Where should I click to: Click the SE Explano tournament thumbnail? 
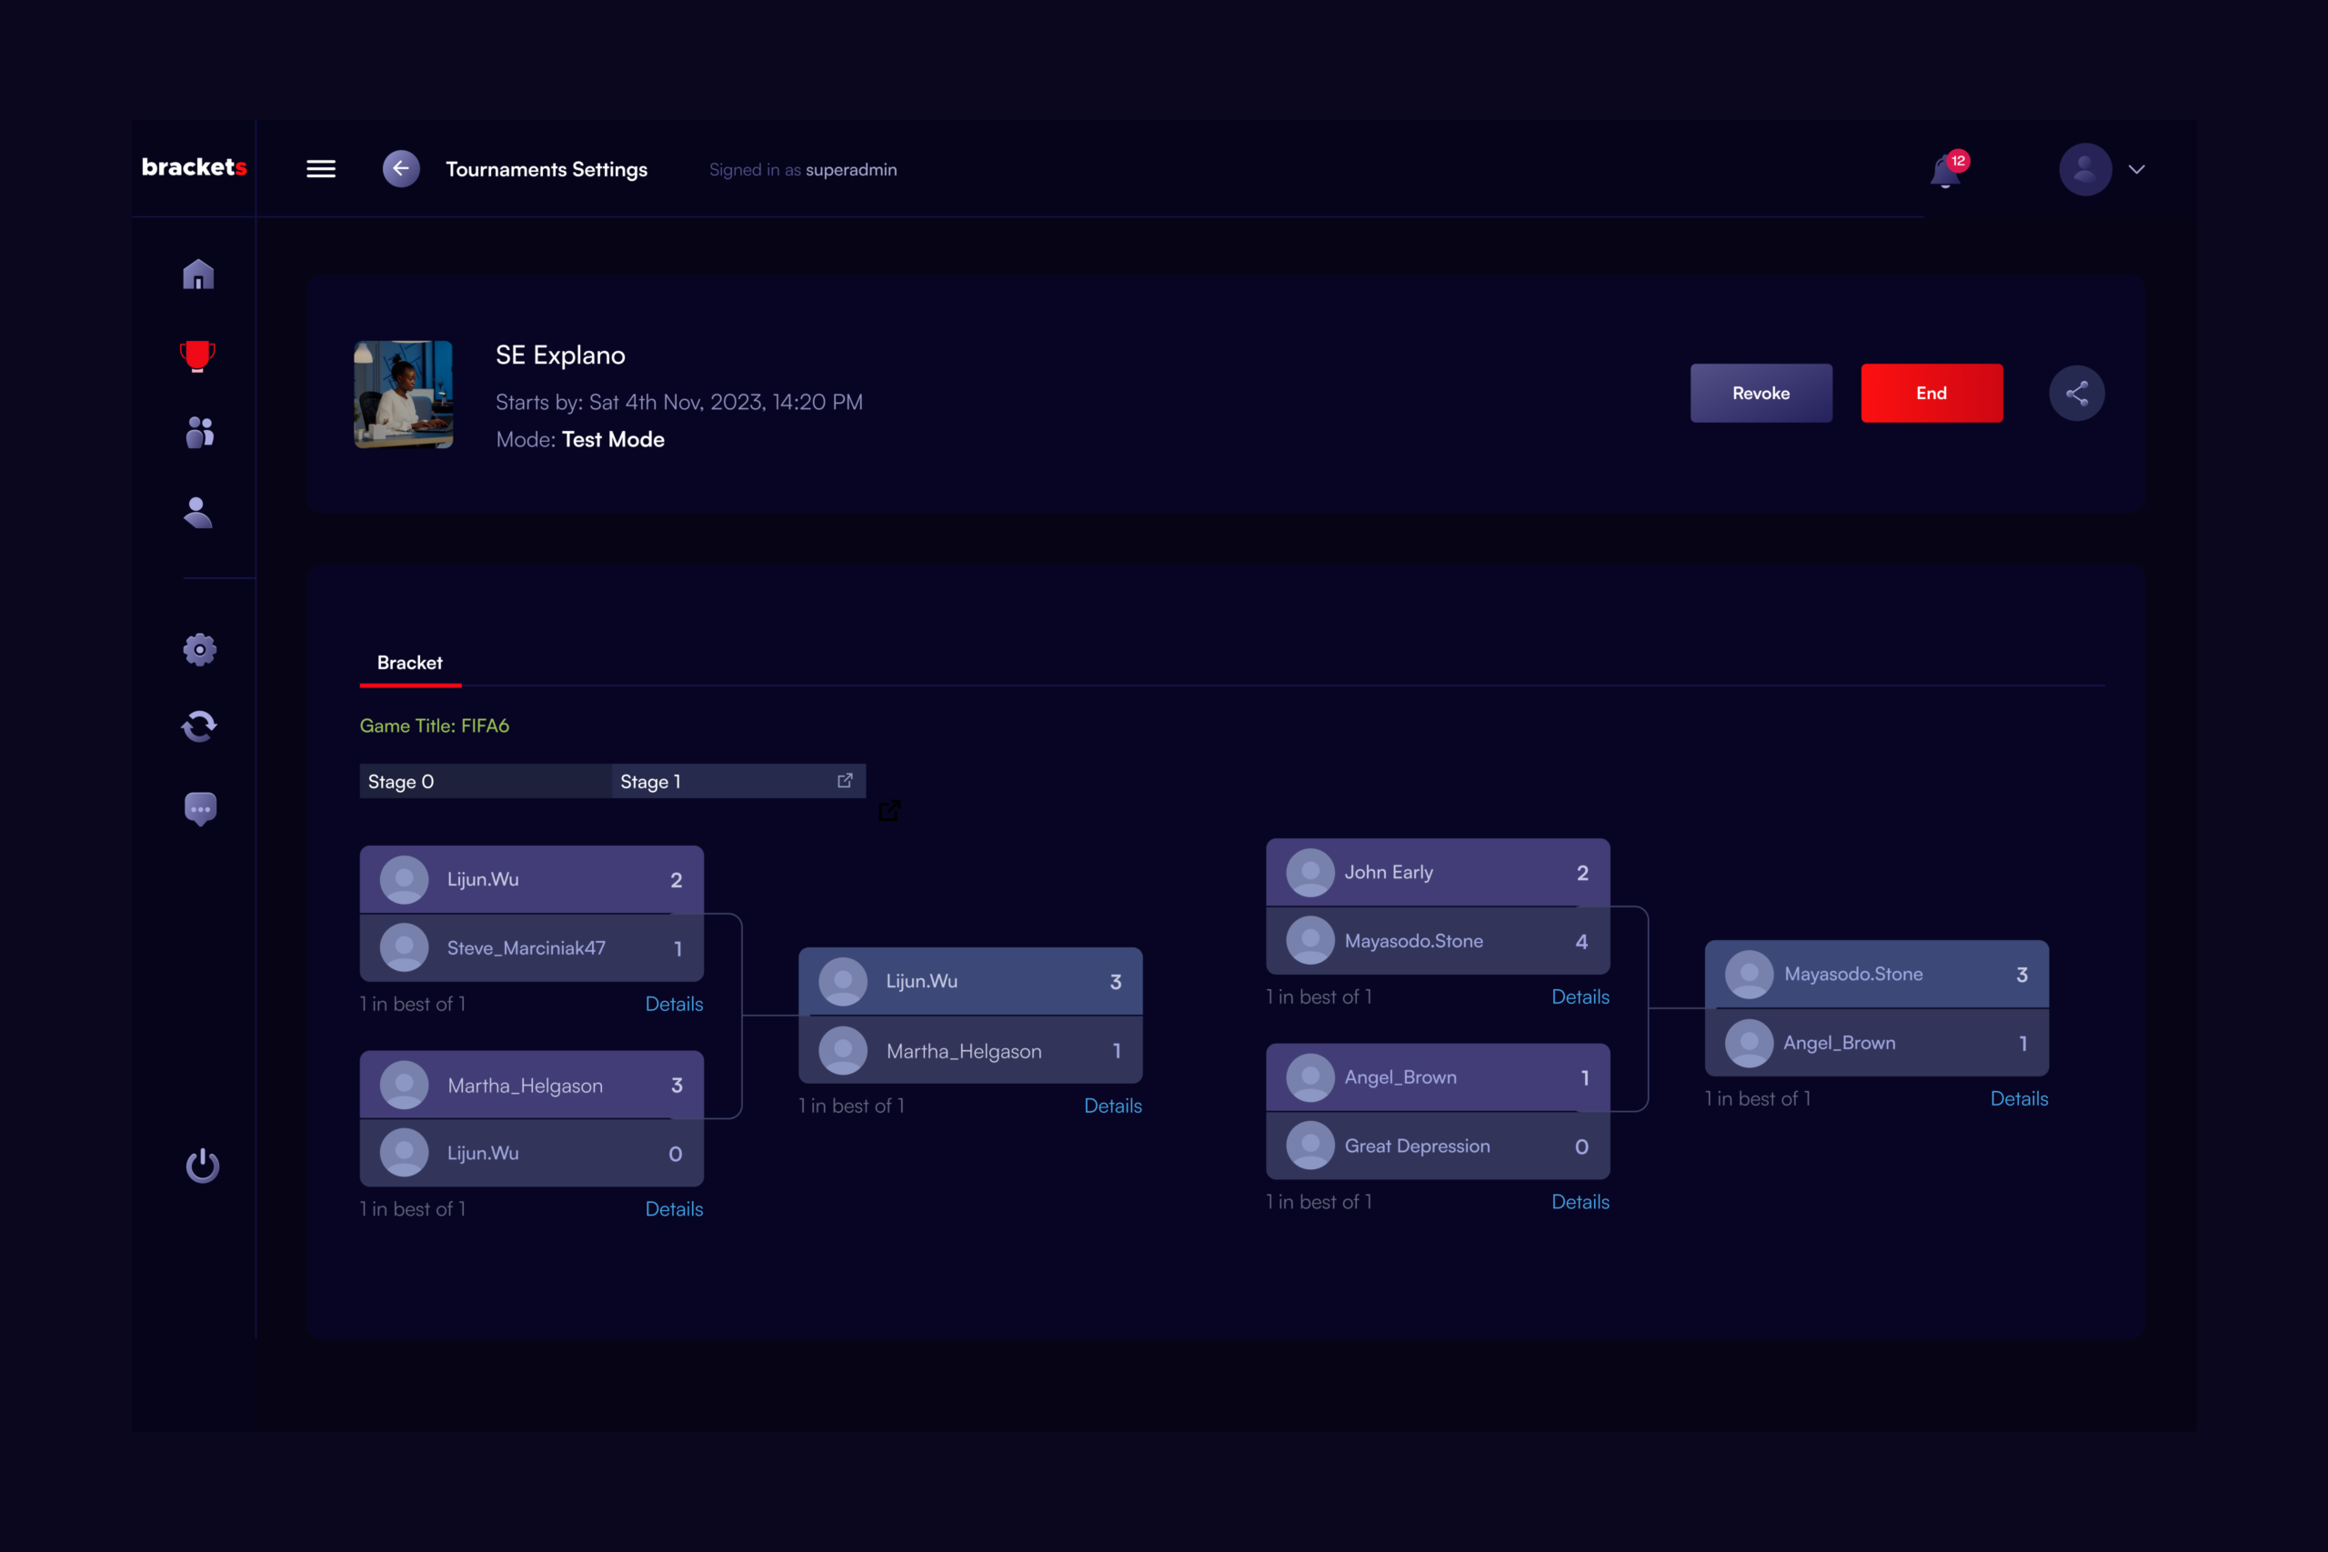coord(404,394)
